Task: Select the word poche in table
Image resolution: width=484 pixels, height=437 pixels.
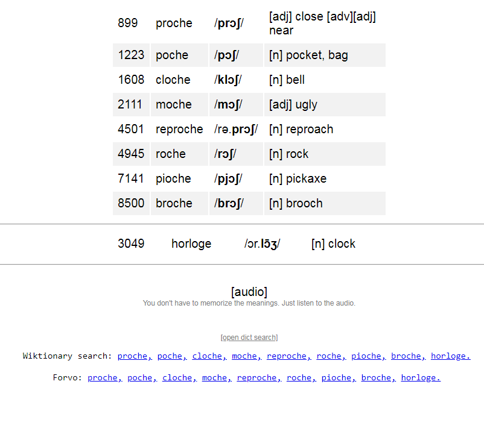Action: [x=172, y=55]
